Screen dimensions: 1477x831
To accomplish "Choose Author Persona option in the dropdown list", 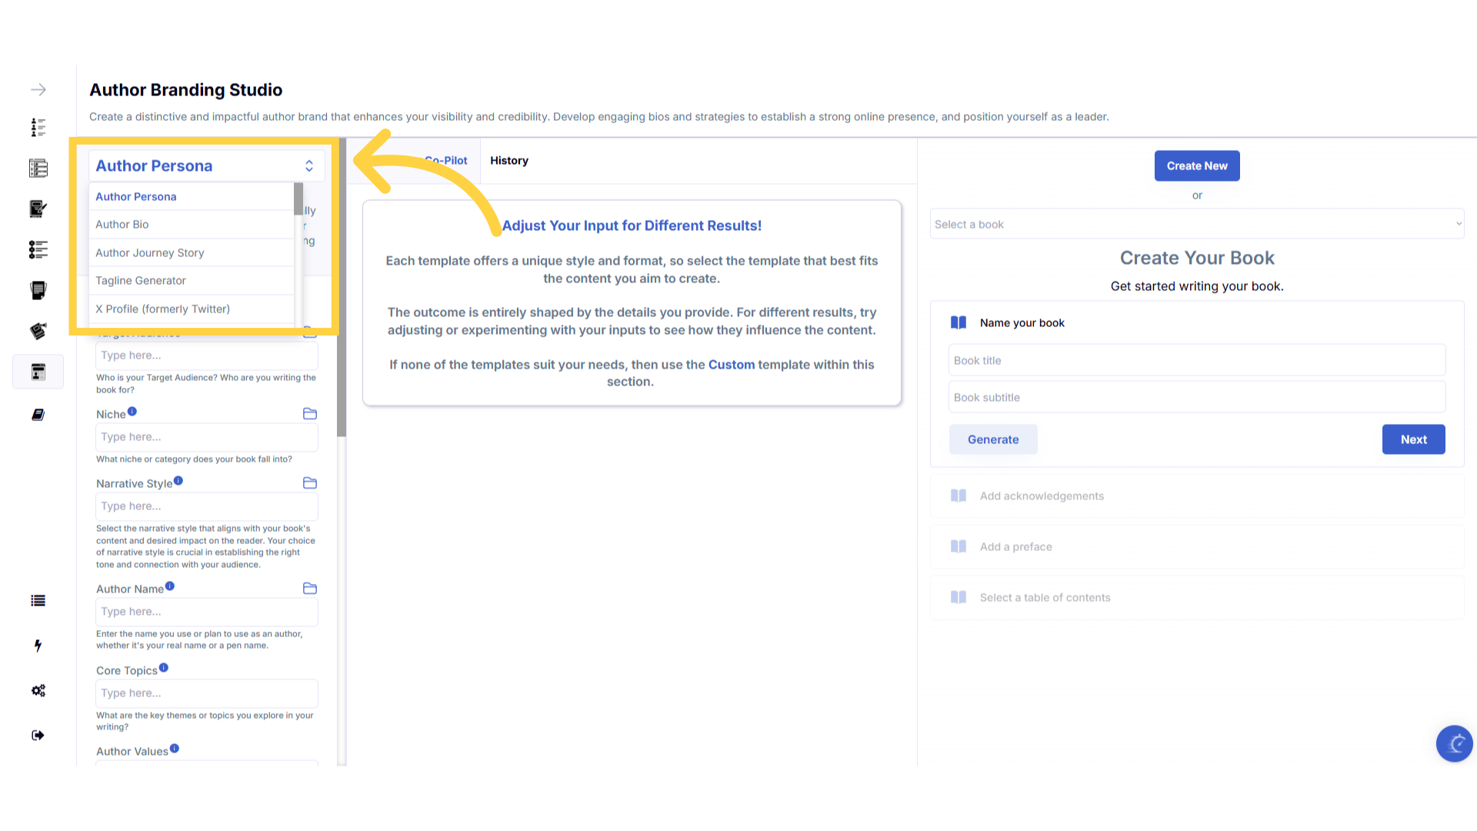I will 191,197.
